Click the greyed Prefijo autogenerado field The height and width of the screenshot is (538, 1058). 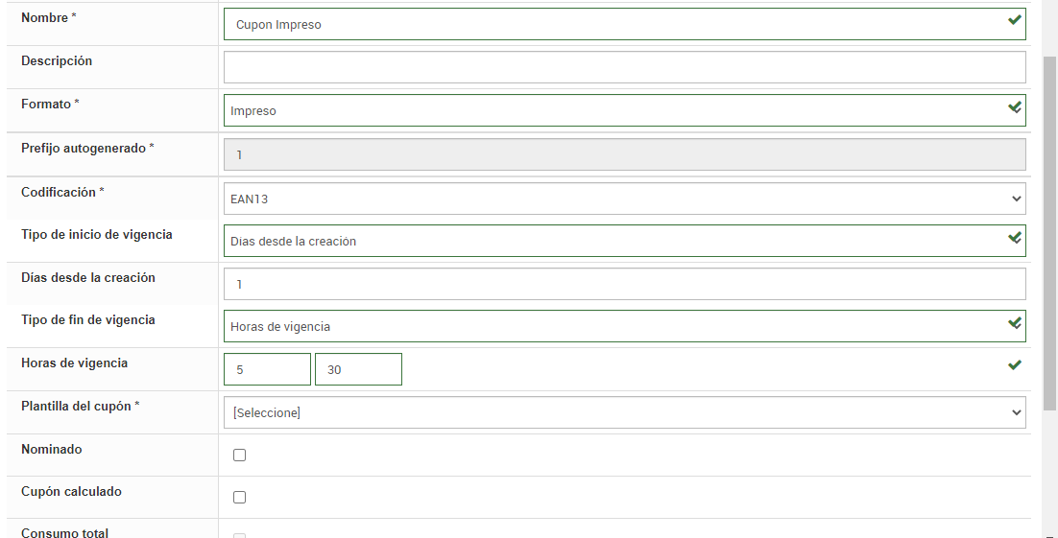point(624,154)
